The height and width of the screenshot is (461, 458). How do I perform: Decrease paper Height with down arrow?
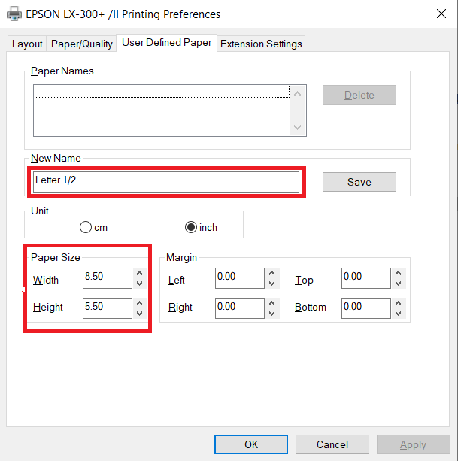[140, 314]
